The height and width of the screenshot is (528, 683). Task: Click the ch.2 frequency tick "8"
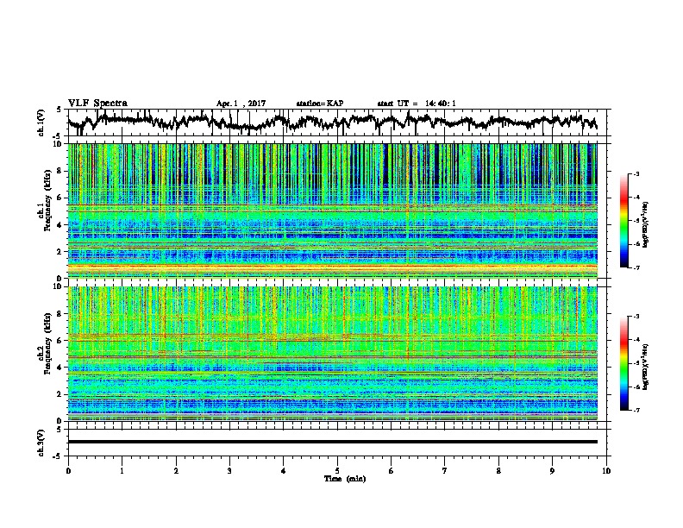61,314
